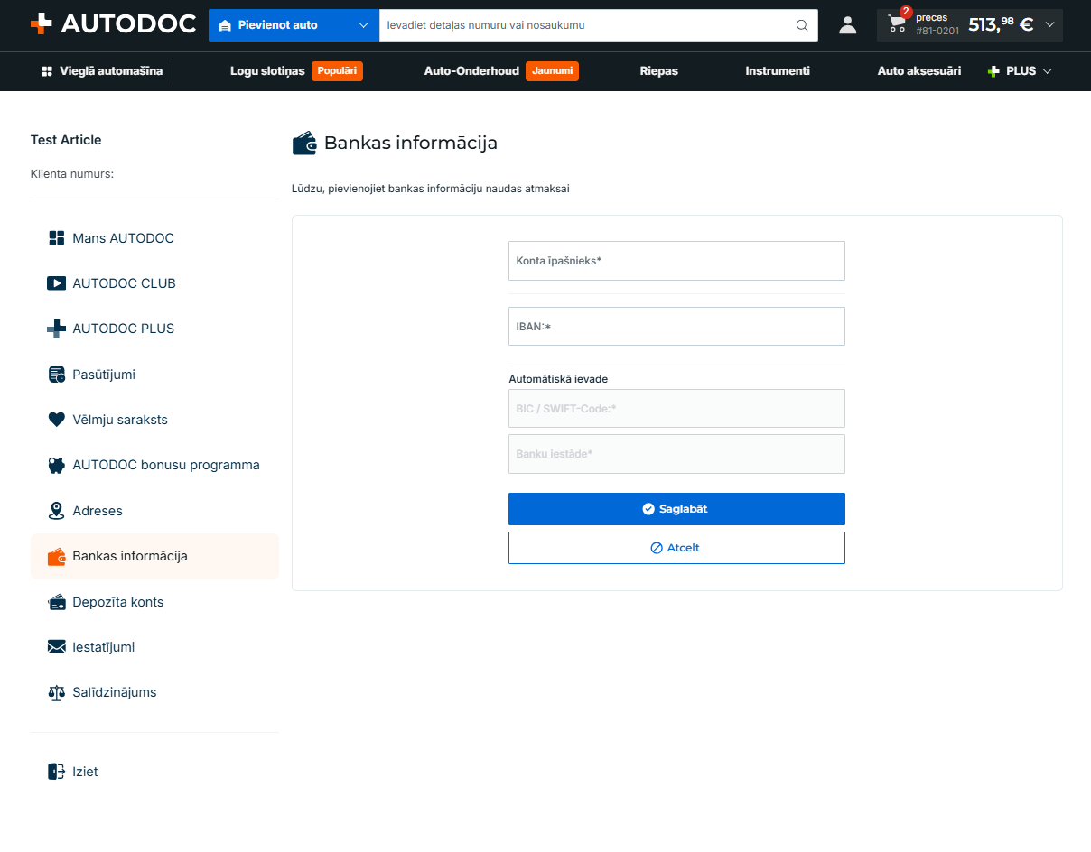Click the Salīdzinājums scales icon
The height and width of the screenshot is (852, 1091).
56,693
